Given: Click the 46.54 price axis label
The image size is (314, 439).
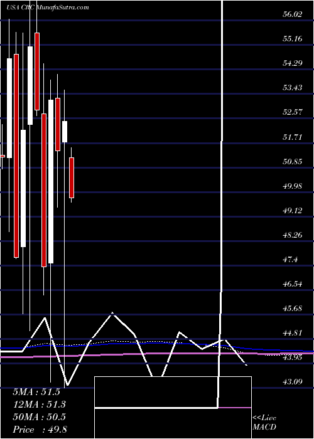Looking at the screenshot, I should pos(292,284).
